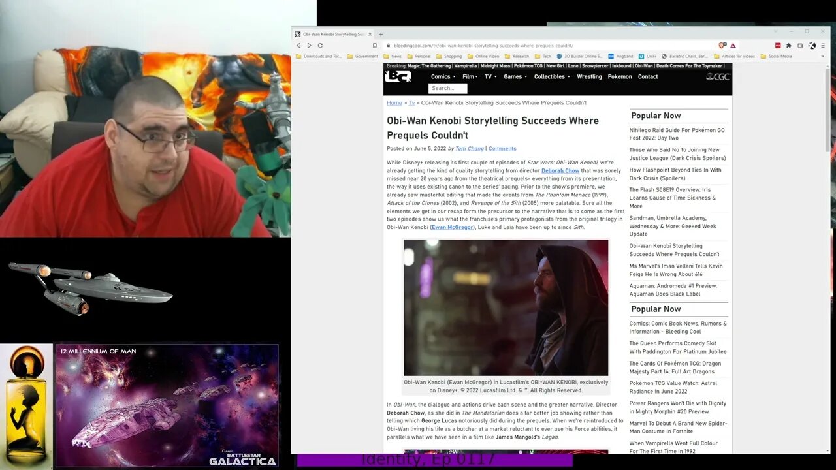Image resolution: width=836 pixels, height=470 pixels.
Task: Open Power Rangers Won't Die with Dignity article
Action: (678, 407)
